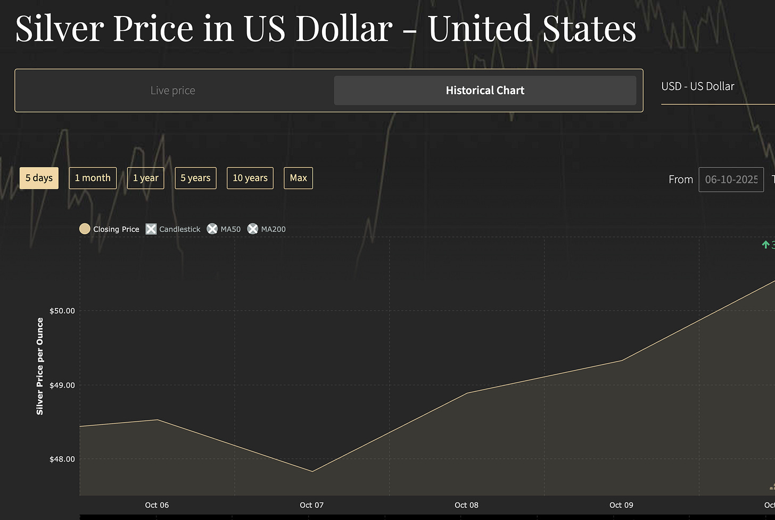Screen dimensions: 775x520
Task: Show the 10 years range
Action: click(x=250, y=178)
